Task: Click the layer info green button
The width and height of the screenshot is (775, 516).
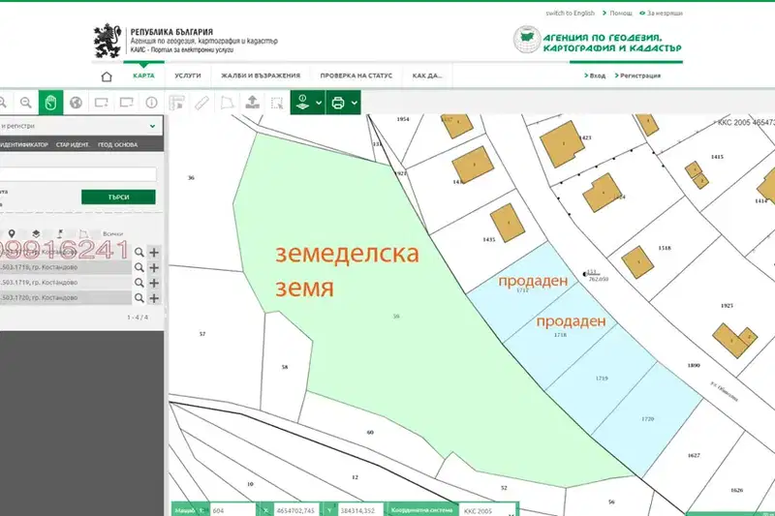Action: [302, 103]
